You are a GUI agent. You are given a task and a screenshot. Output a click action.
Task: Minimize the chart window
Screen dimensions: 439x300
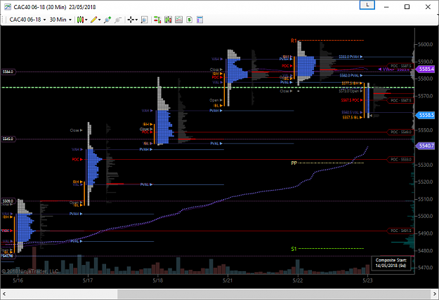click(x=386, y=7)
